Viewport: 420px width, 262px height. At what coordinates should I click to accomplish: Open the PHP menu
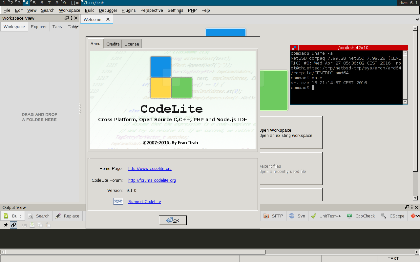pos(192,10)
